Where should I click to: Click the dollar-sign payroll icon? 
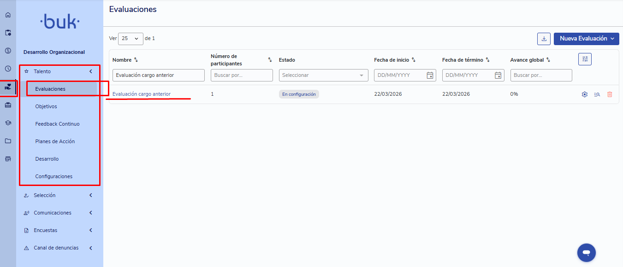coord(8,51)
